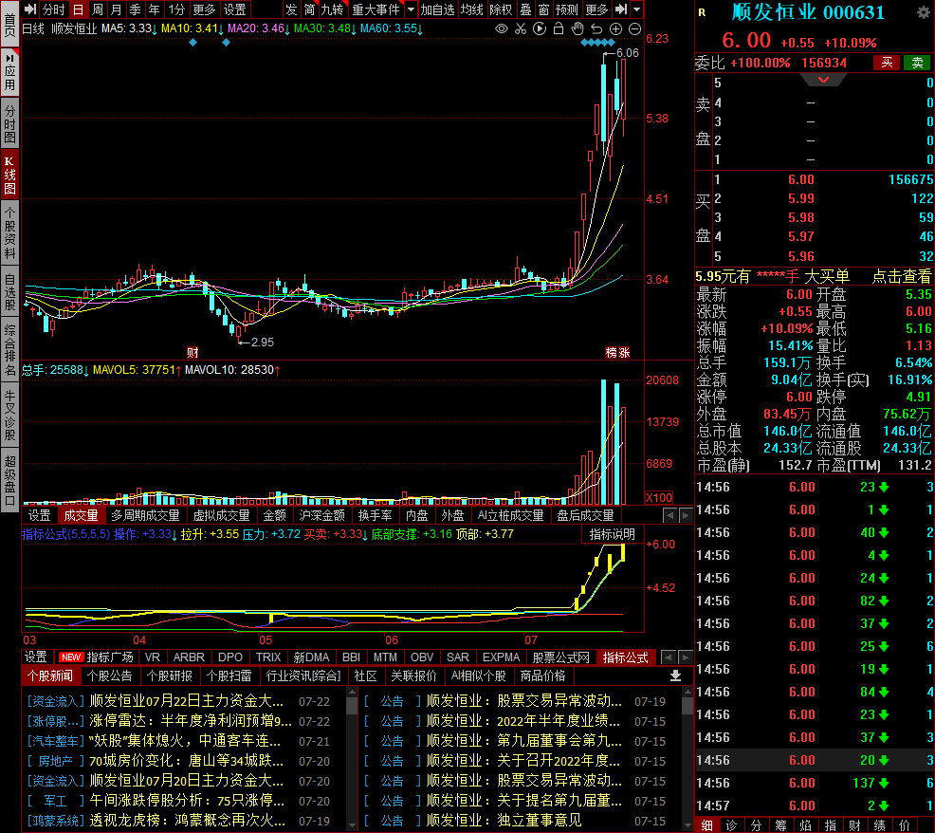Screen dimensions: 935x833
Task: Open the NEW 指标广场 indicator plaza
Action: 97,657
